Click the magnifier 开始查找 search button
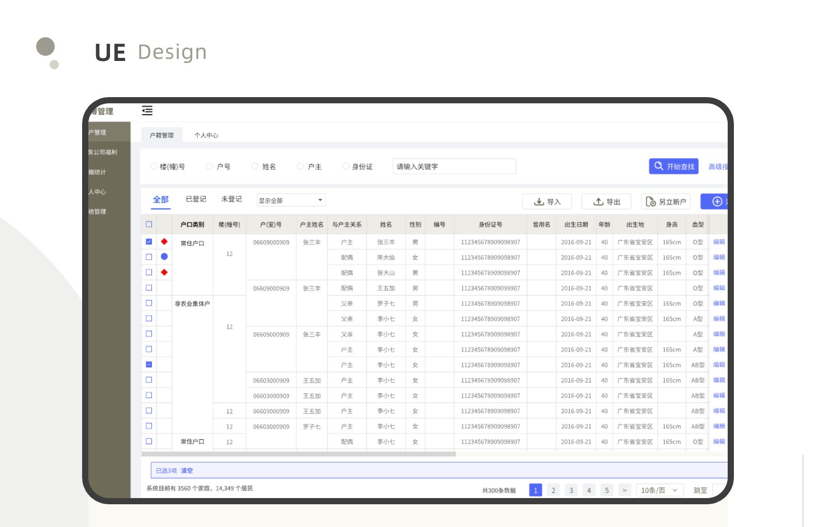 click(x=673, y=166)
